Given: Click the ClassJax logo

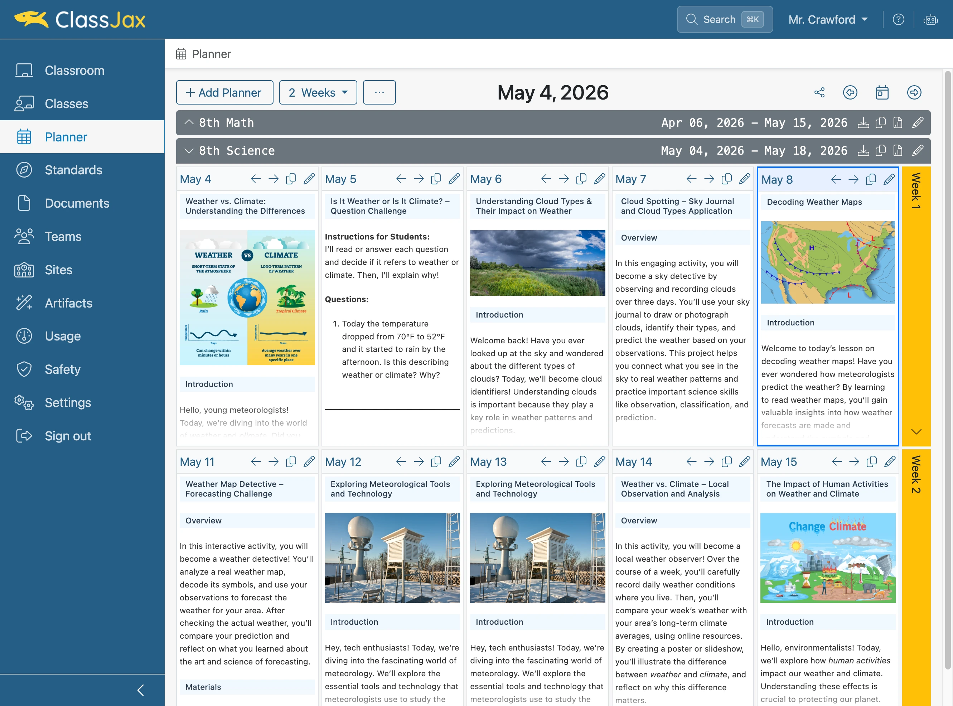Looking at the screenshot, I should 80,20.
